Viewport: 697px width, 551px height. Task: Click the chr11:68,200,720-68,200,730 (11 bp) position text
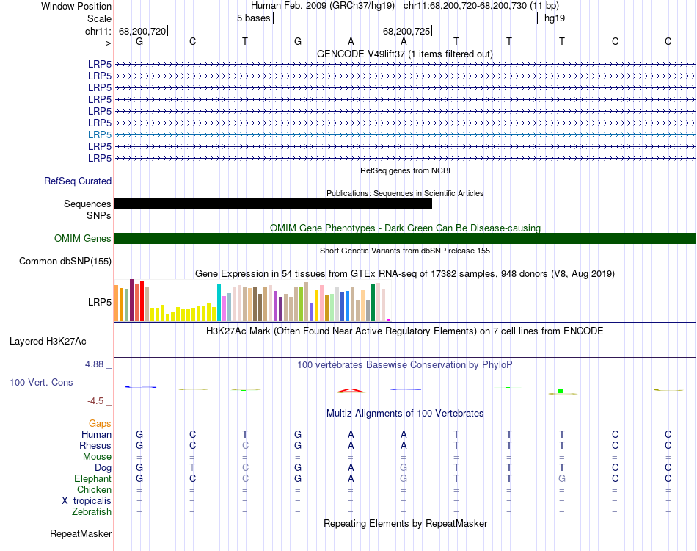[481, 6]
